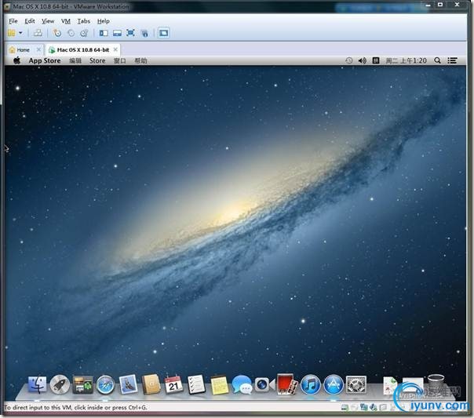Image resolution: width=474 pixels, height=418 pixels.
Task: Open Launchpad rocket icon in Dock
Action: (60, 384)
